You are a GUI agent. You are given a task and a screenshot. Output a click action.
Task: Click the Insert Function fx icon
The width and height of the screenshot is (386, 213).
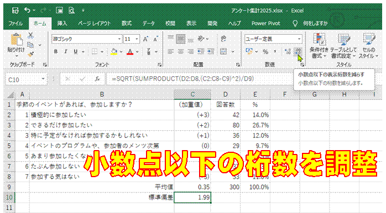click(x=97, y=79)
